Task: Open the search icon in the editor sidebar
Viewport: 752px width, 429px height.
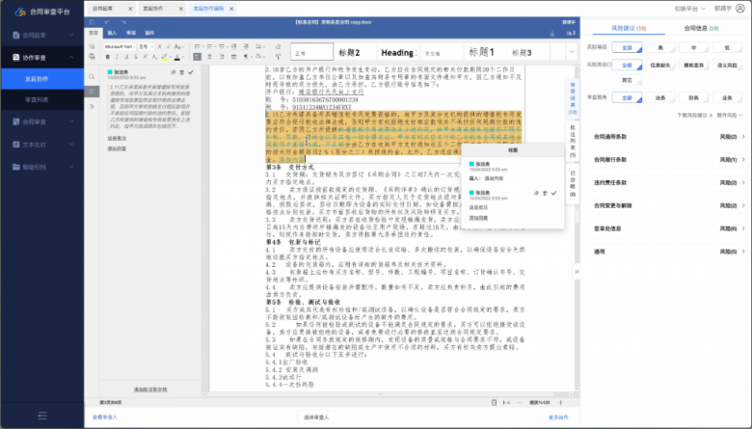Action: point(92,77)
